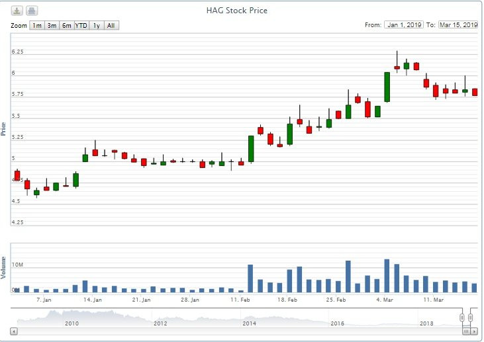Click the print chart icon
484x342 pixels.
pos(32,11)
